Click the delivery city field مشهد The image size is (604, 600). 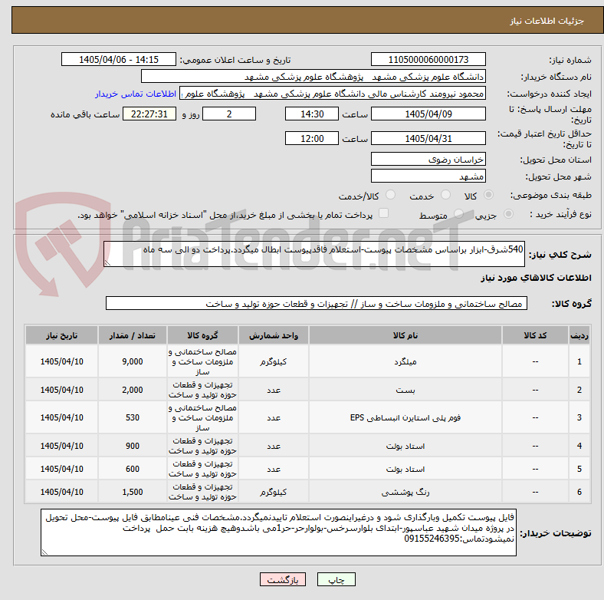coord(428,176)
